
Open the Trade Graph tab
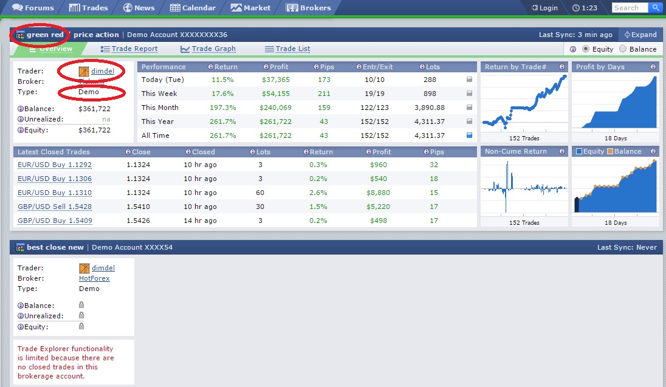pos(208,49)
